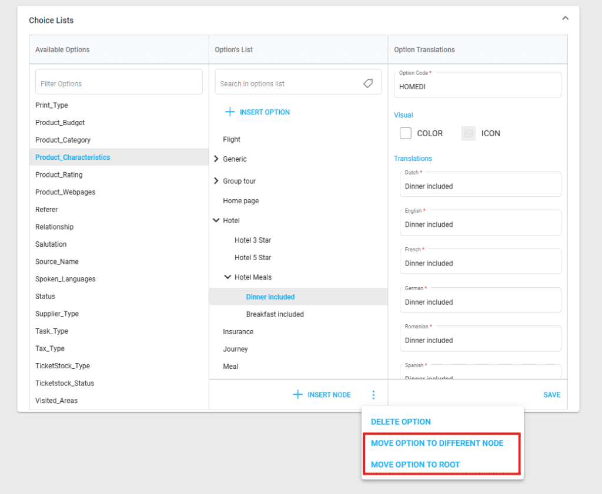This screenshot has width=602, height=494.
Task: Click the tag icon in options search
Action: tap(368, 83)
